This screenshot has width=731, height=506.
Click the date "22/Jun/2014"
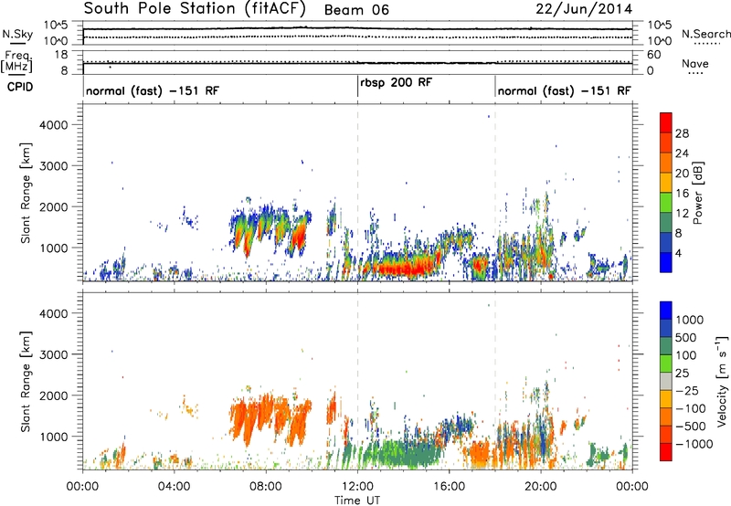584,9
